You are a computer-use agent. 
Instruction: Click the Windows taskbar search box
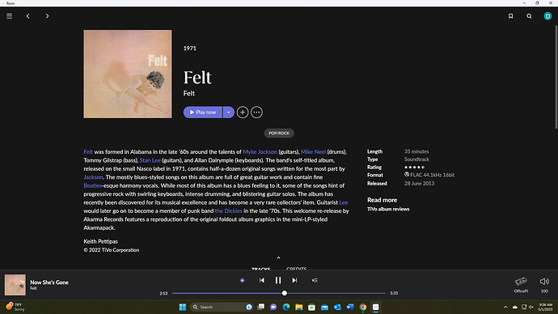pyautogui.click(x=222, y=307)
